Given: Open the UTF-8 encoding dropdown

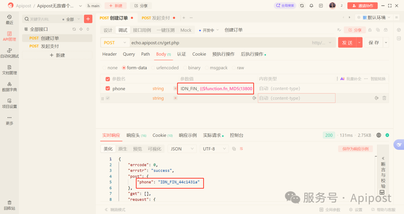Looking at the screenshot, I should coord(214,149).
